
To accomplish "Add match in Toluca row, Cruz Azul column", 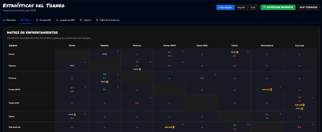I will (x=299, y=117).
